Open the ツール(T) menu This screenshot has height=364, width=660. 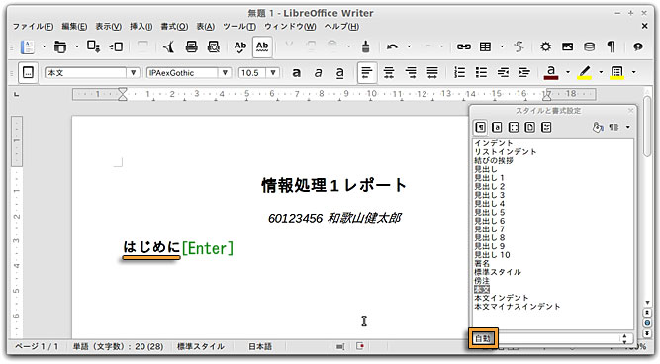point(239,27)
